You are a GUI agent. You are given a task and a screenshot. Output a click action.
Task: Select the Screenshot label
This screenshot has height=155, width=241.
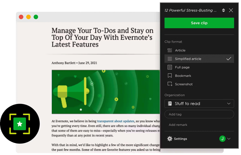pos(184,84)
